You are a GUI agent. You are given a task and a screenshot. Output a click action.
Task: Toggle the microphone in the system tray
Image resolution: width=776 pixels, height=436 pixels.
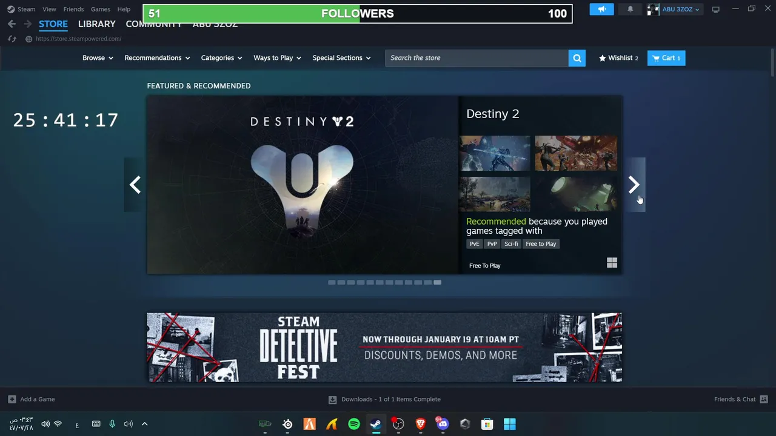pyautogui.click(x=112, y=424)
